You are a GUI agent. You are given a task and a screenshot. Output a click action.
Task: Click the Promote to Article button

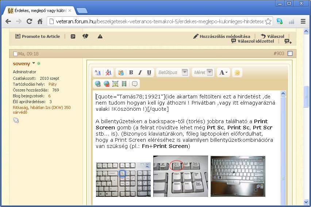click(x=38, y=36)
